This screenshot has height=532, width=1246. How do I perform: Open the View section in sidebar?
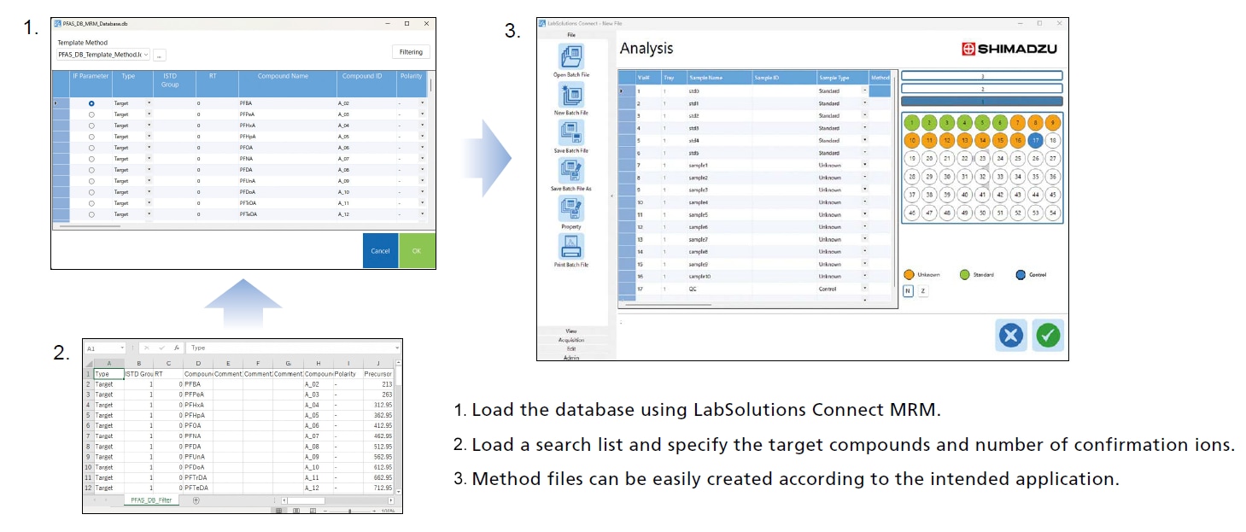click(571, 330)
